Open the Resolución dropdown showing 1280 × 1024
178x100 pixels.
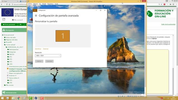(48, 56)
